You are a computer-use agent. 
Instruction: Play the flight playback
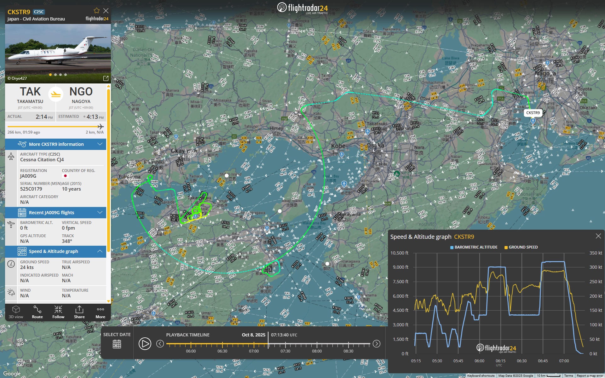point(145,344)
